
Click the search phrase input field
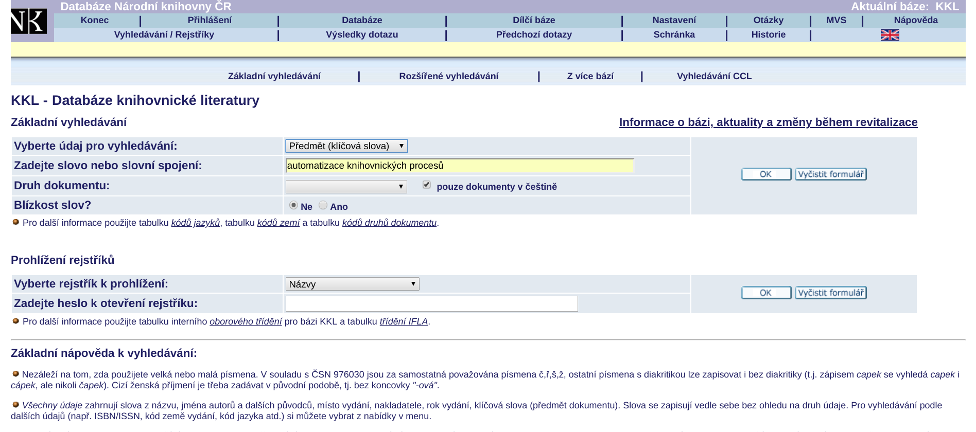[460, 166]
